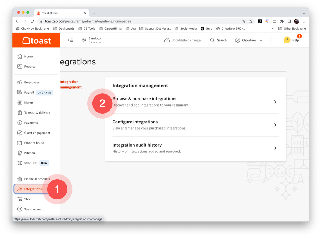Click the Integration management side link
This screenshot has width=322, height=234.
[70, 84]
